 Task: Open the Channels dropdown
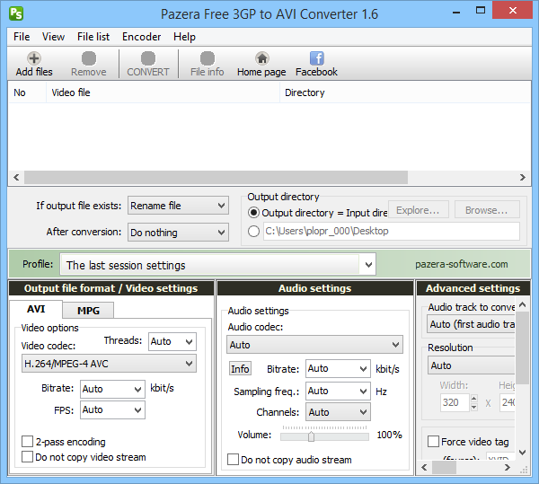(x=338, y=412)
